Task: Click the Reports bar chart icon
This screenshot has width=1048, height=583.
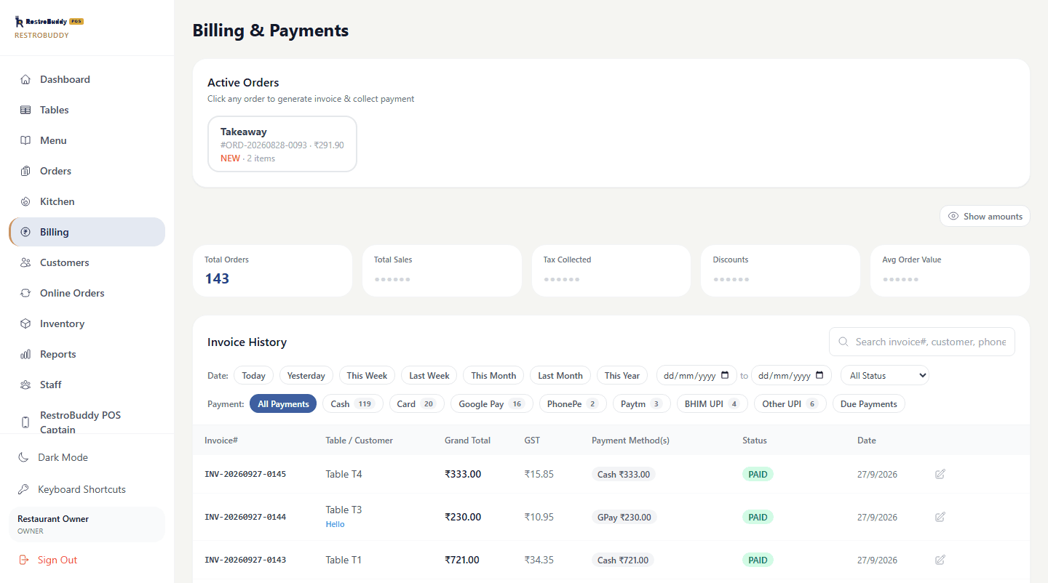Action: (25, 354)
